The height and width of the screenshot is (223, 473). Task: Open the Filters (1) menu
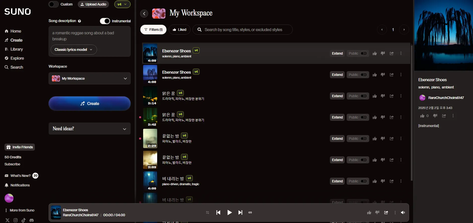pyautogui.click(x=153, y=30)
